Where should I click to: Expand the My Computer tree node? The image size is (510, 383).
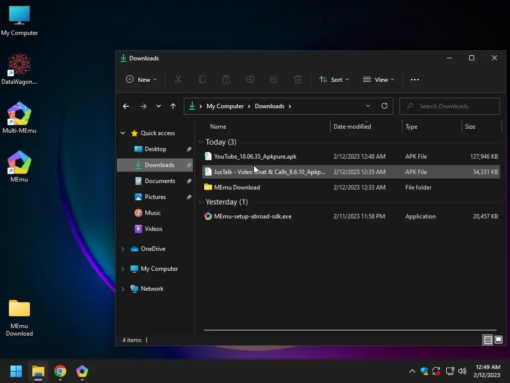pyautogui.click(x=123, y=269)
